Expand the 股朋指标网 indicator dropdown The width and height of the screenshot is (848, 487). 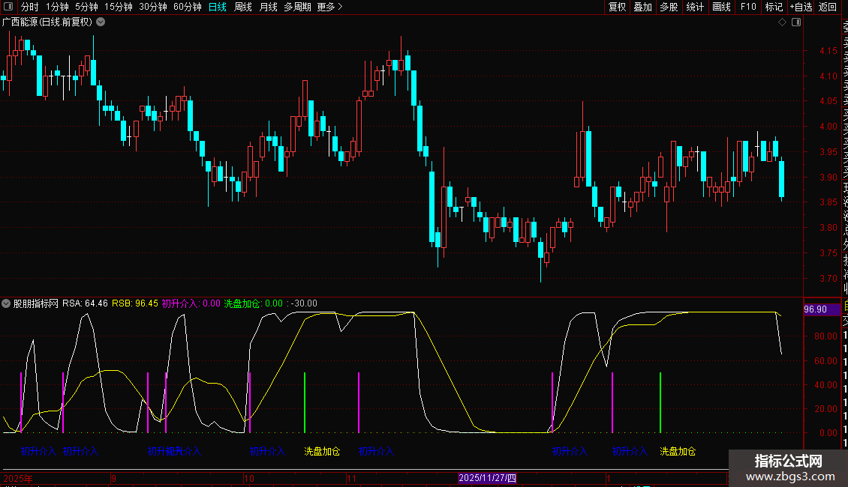[7, 304]
